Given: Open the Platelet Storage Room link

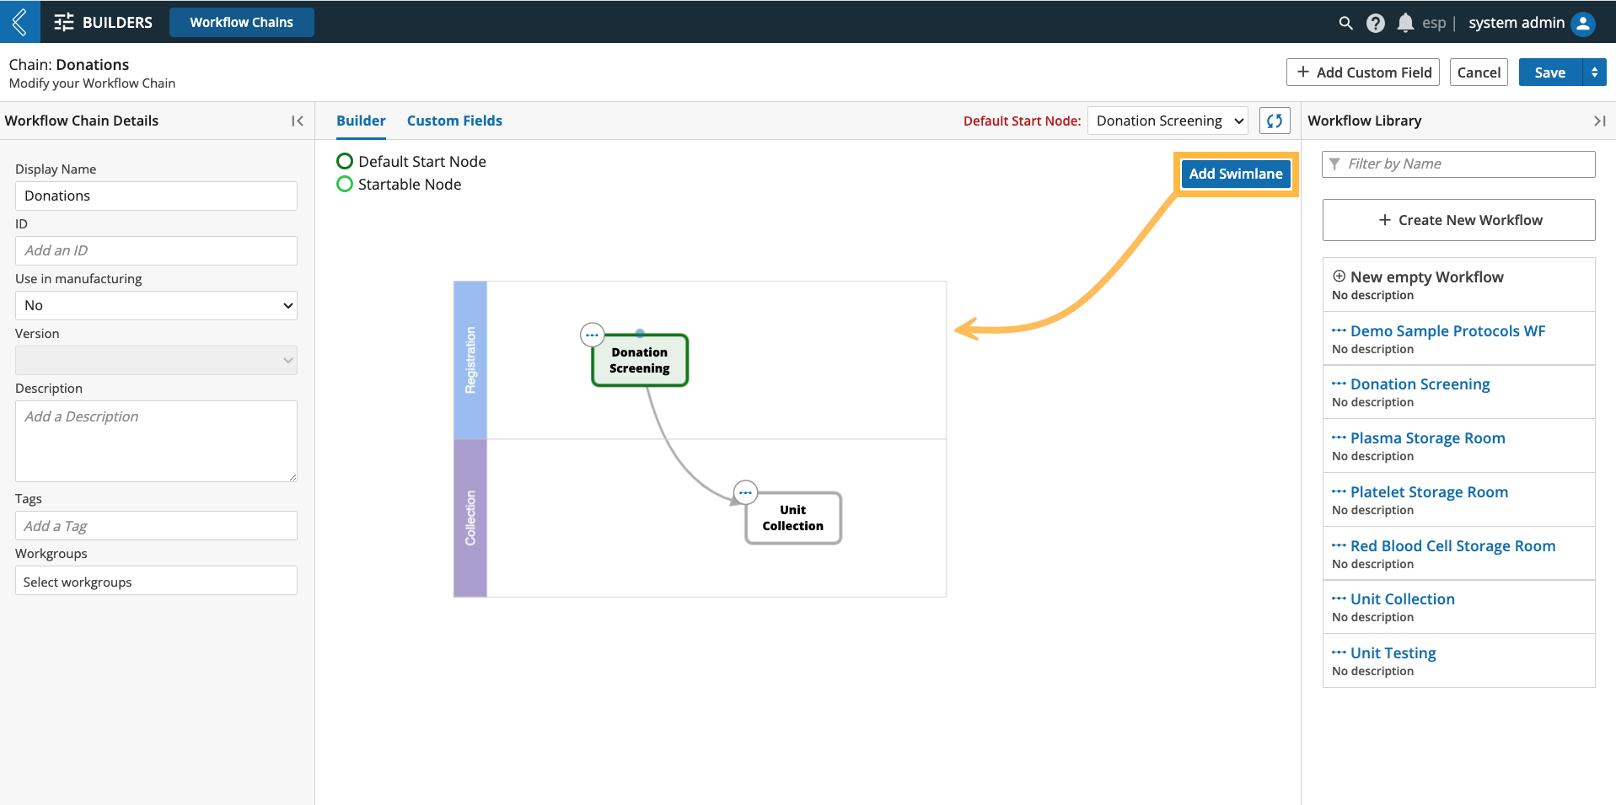Looking at the screenshot, I should coord(1429,492).
